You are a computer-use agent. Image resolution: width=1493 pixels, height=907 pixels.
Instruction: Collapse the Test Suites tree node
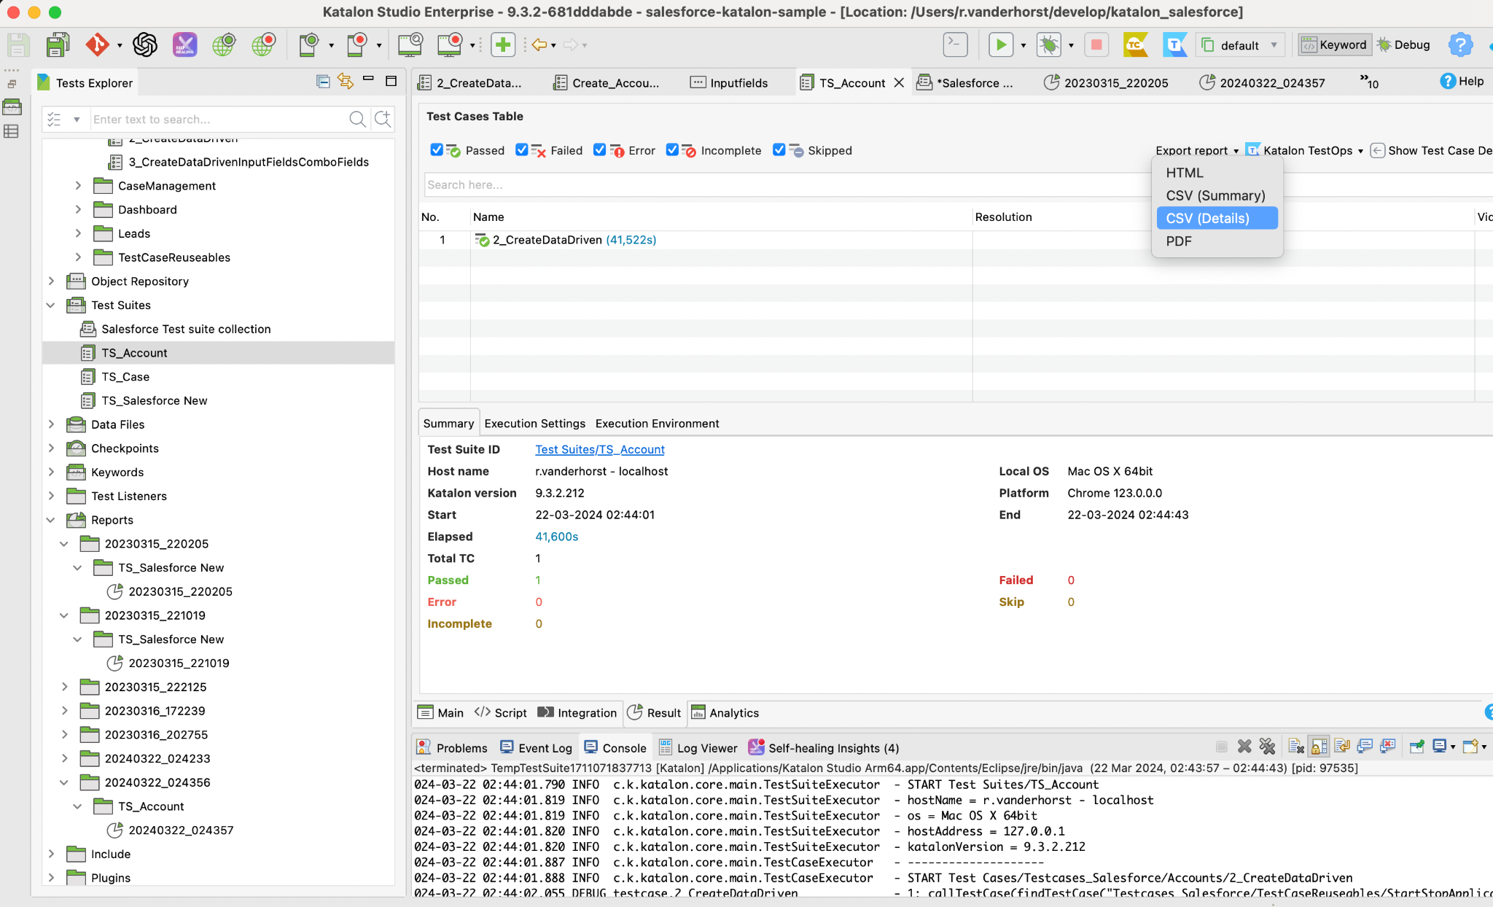(x=51, y=305)
